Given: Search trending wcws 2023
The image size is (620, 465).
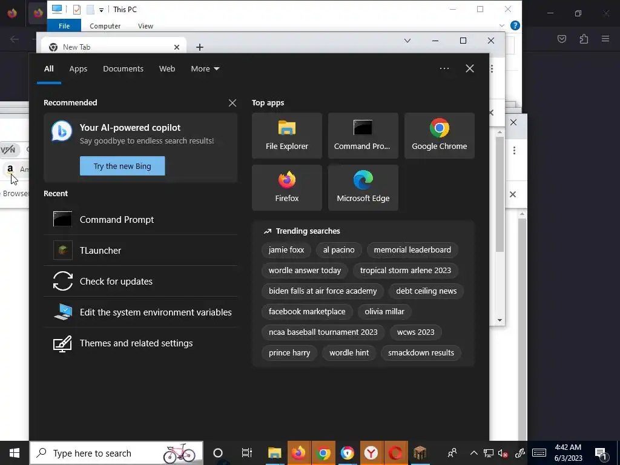Looking at the screenshot, I should [415, 332].
